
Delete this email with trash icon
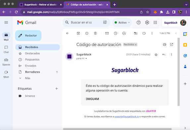coord(95,33)
